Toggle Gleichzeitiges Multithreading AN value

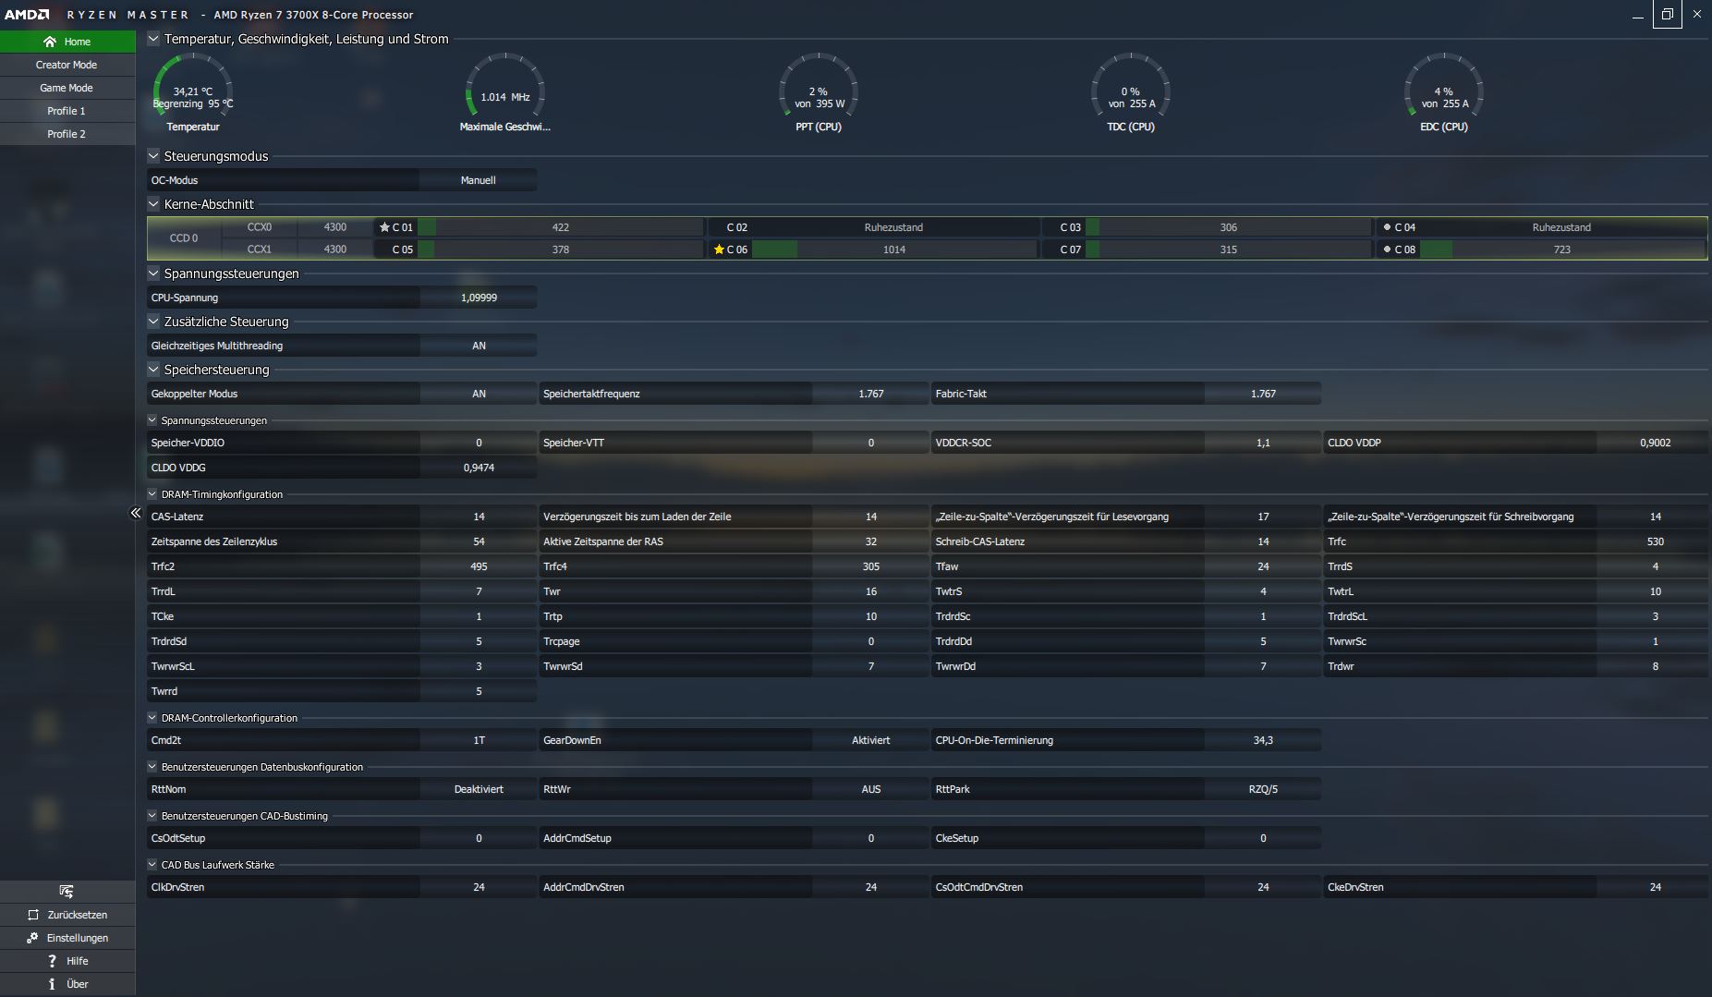[479, 346]
